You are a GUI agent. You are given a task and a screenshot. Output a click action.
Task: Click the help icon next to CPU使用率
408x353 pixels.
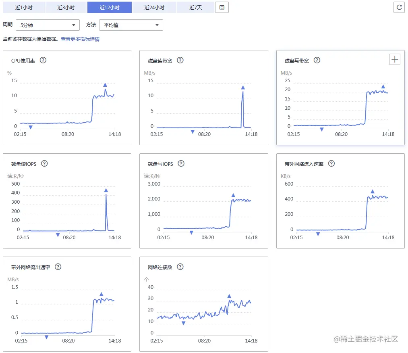(x=43, y=60)
